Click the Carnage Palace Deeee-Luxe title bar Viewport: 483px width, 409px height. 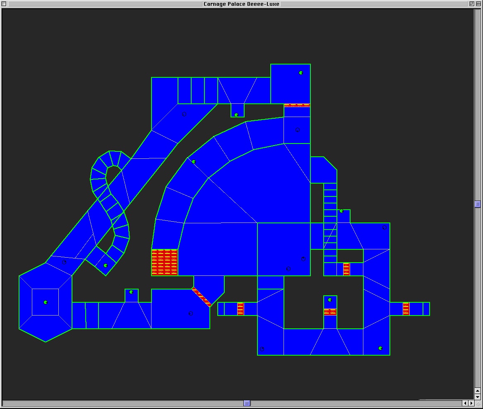[x=241, y=4]
